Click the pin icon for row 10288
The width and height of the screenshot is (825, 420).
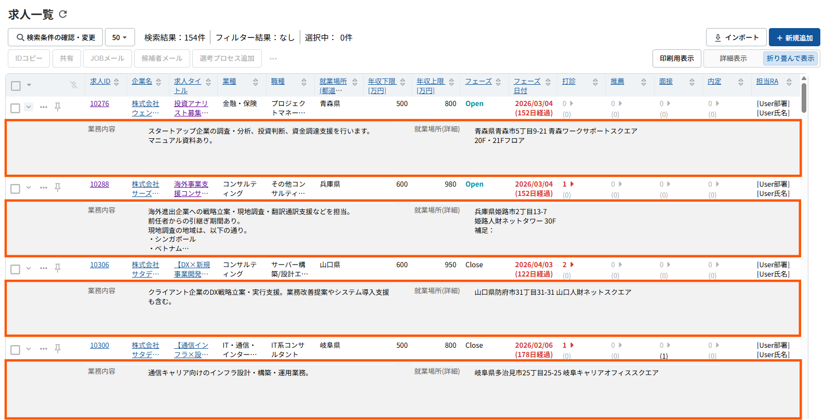pyautogui.click(x=58, y=187)
